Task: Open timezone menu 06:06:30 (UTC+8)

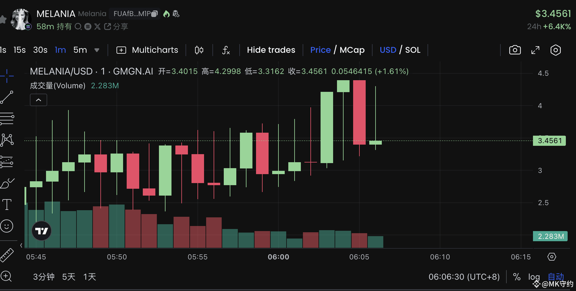Action: pos(464,277)
